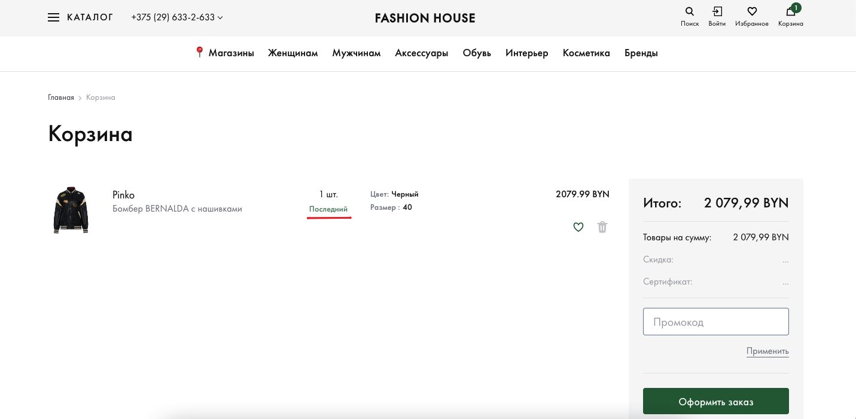The height and width of the screenshot is (419, 856).
Task: Open the Корзина bag icon
Action: point(790,11)
